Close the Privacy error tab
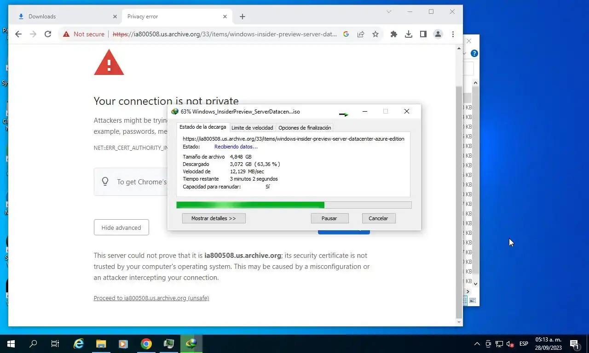Viewport: 589px width, 353px height. (225, 17)
